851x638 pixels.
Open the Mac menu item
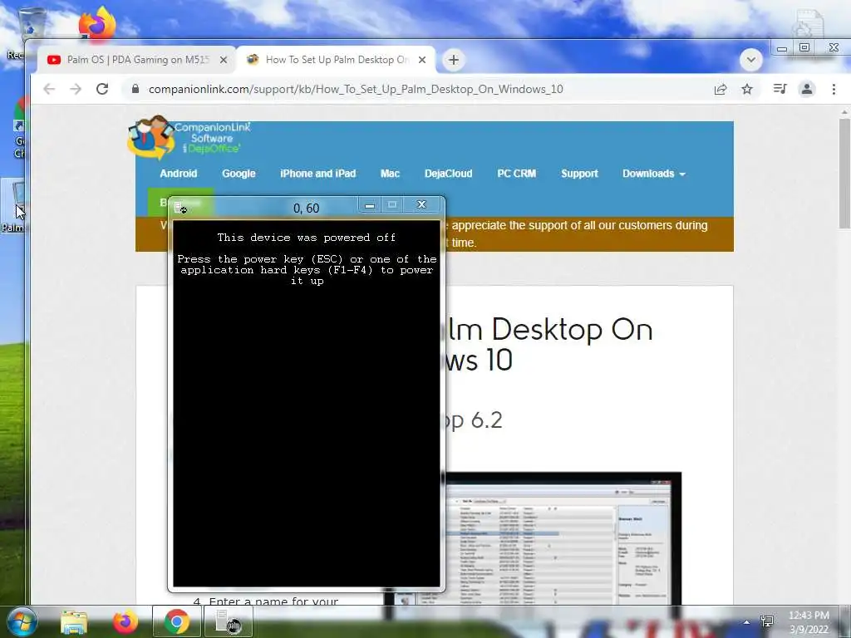tap(390, 174)
